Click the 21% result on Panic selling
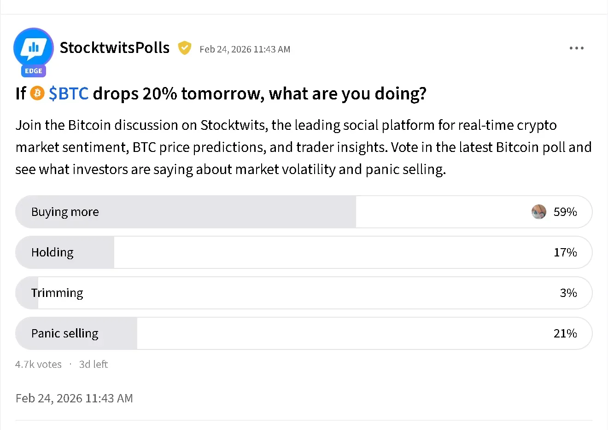608x430 pixels. pyautogui.click(x=565, y=333)
